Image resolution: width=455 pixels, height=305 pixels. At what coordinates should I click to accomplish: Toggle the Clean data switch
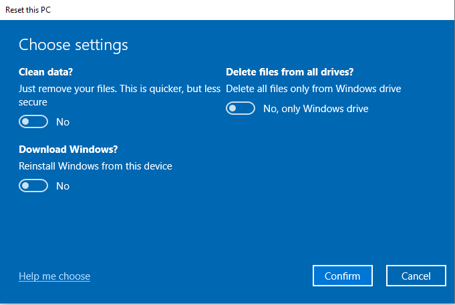click(x=33, y=121)
